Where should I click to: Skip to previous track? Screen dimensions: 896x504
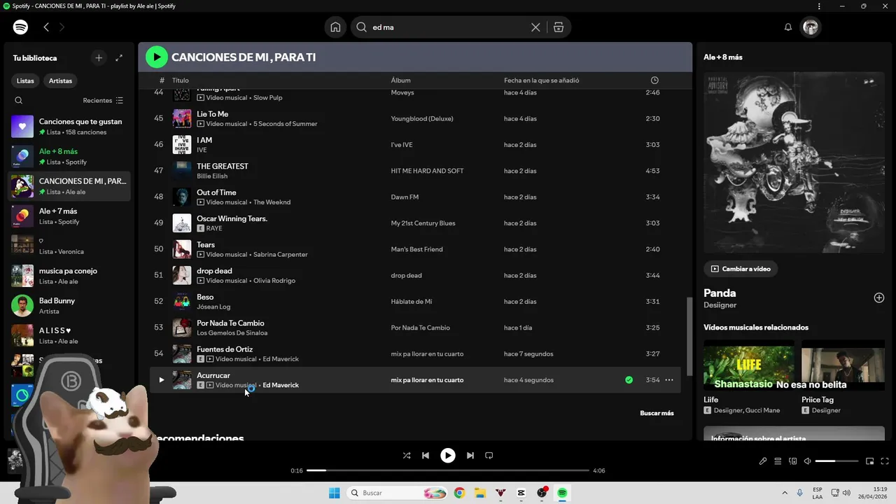click(426, 455)
